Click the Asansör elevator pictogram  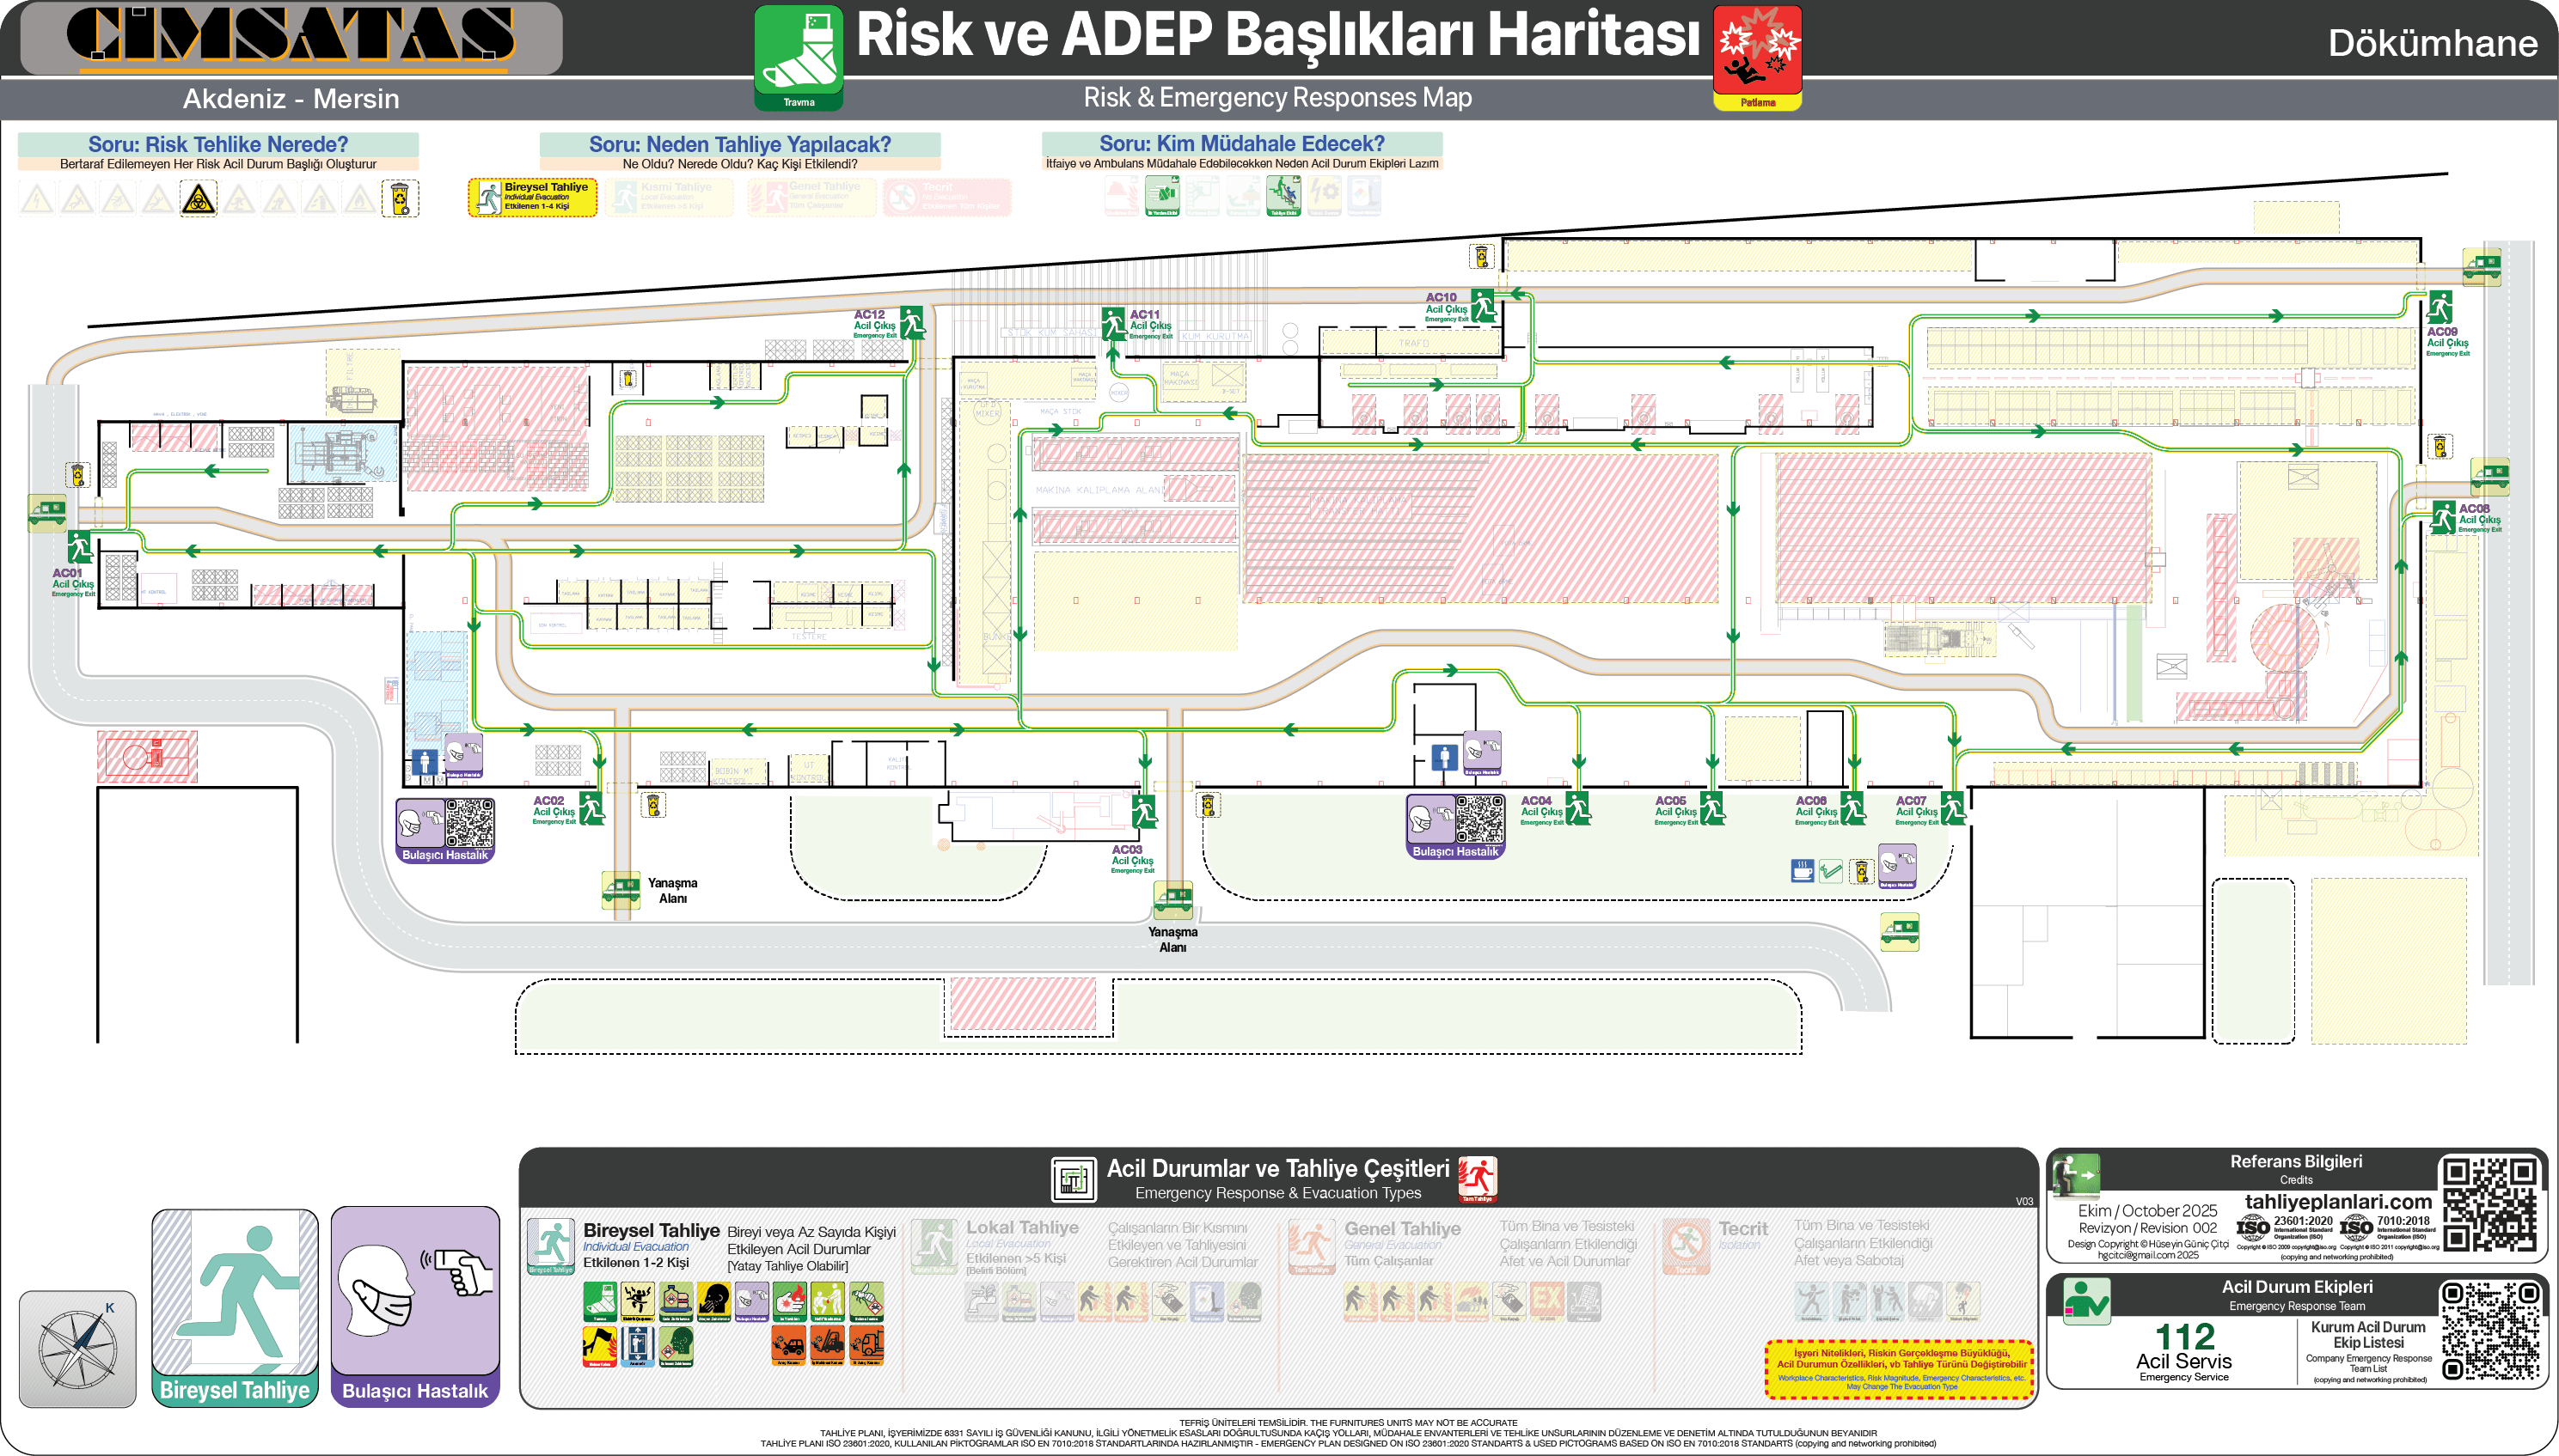click(637, 1346)
